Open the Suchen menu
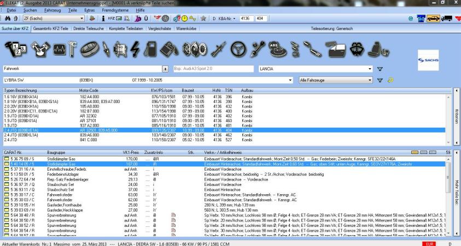Image resolution: width=461 pixels, height=246 pixels. 30,10
